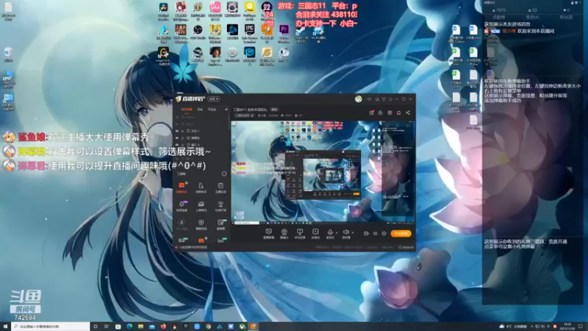Click the stream preview thumbnail in app
Viewport: 588px width, 331px height.
323,171
